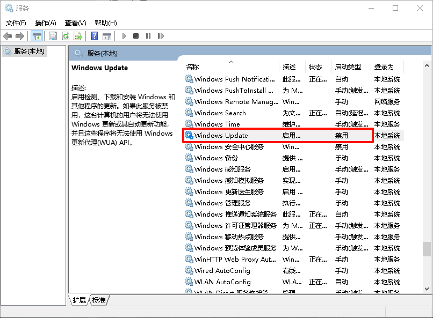433x318 pixels.
Task: Select the Windows PushToInstall service row
Action: pyautogui.click(x=294, y=91)
